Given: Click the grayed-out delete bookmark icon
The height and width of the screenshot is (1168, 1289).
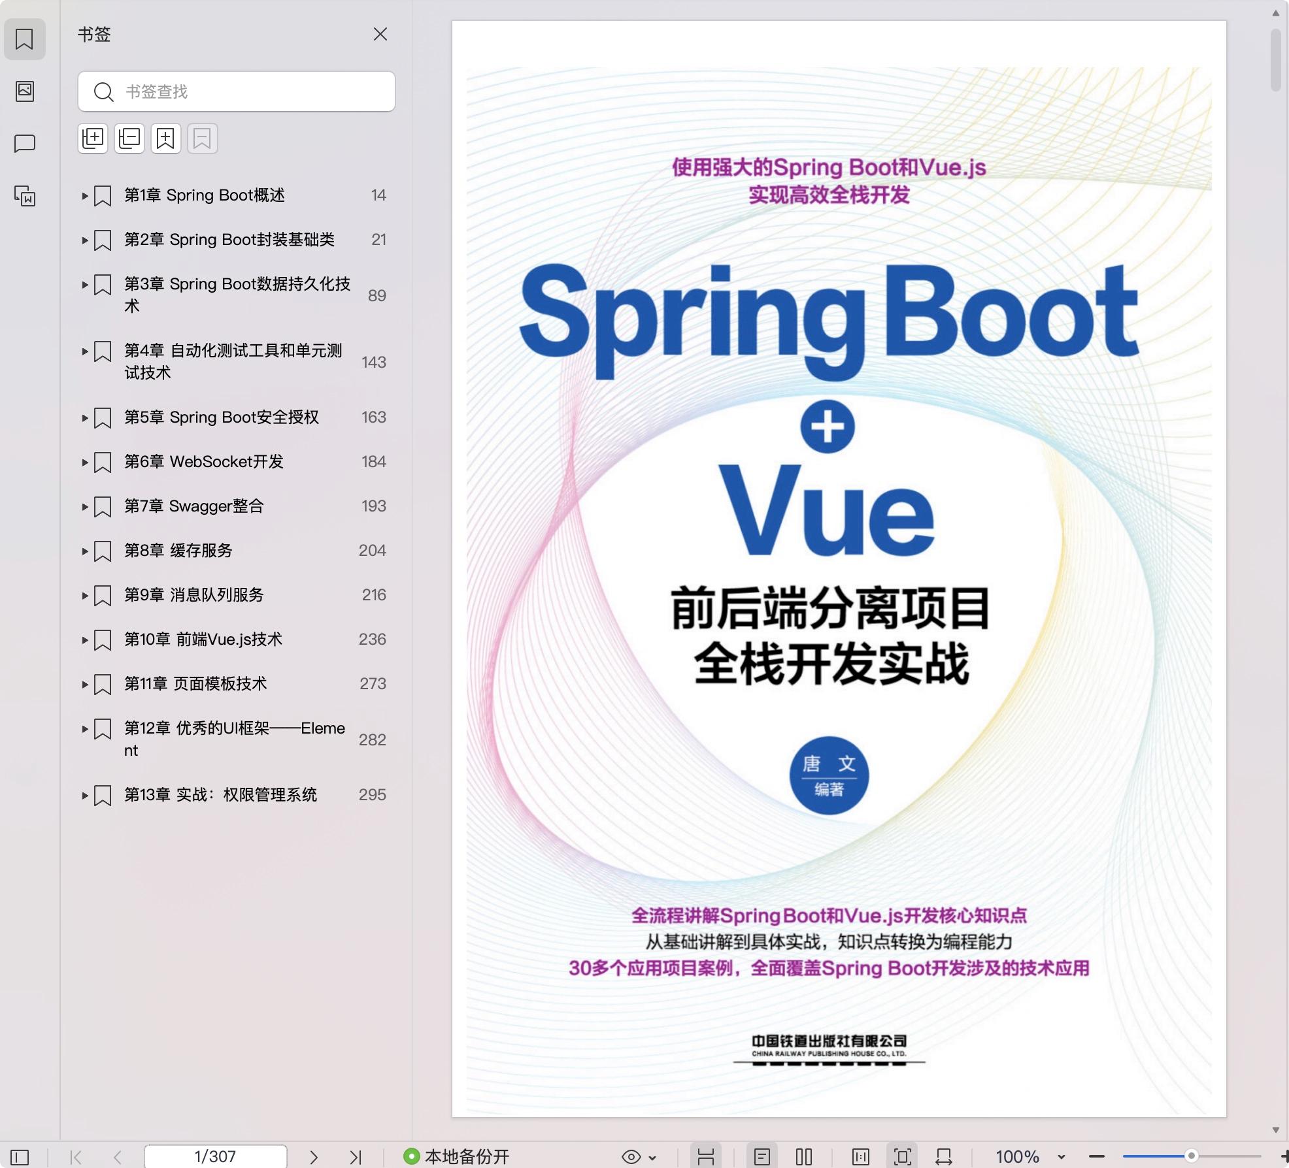Looking at the screenshot, I should coord(203,138).
